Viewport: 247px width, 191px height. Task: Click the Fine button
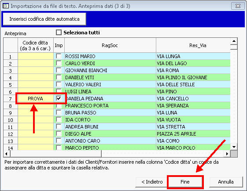tap(185, 182)
